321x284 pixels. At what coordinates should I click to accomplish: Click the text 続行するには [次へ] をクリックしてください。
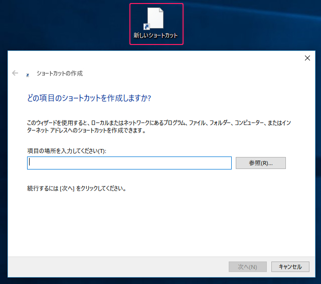pos(77,188)
